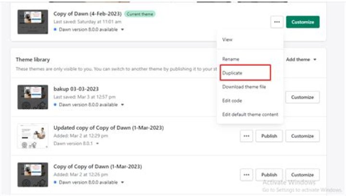Click the Current theme badge

coord(140,14)
